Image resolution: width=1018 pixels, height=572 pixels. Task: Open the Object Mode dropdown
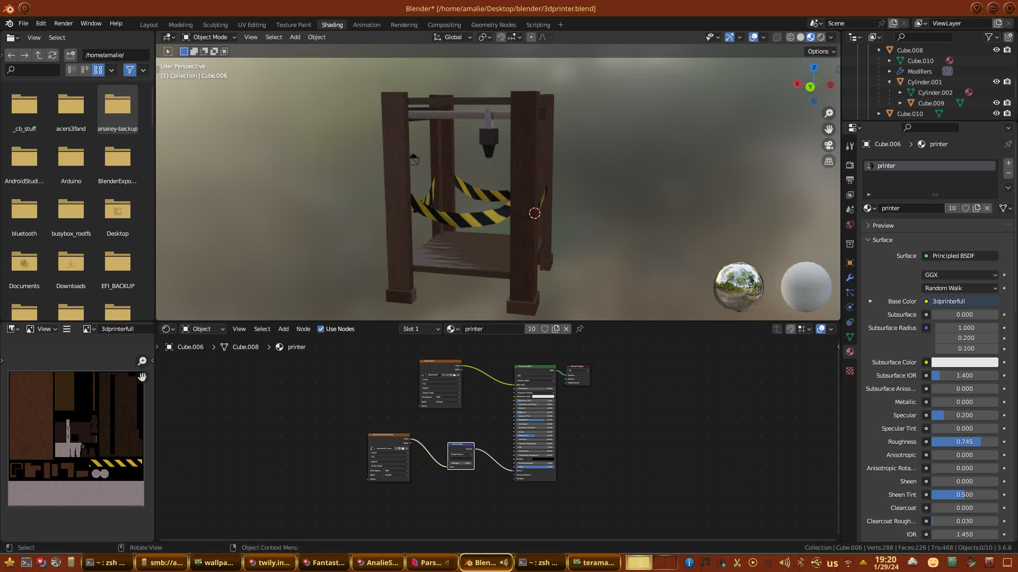(x=209, y=37)
